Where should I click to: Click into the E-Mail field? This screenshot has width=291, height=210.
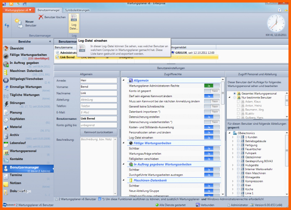(99, 113)
